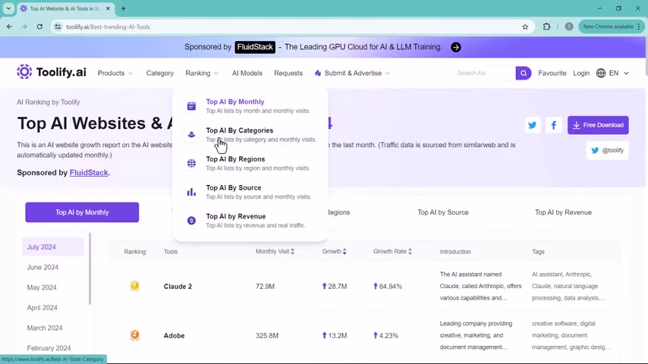Click the flame icon next to Submit & Advertise

tap(317, 73)
